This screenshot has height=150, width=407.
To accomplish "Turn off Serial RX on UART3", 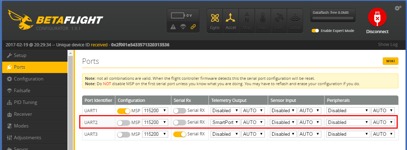I will (x=180, y=134).
